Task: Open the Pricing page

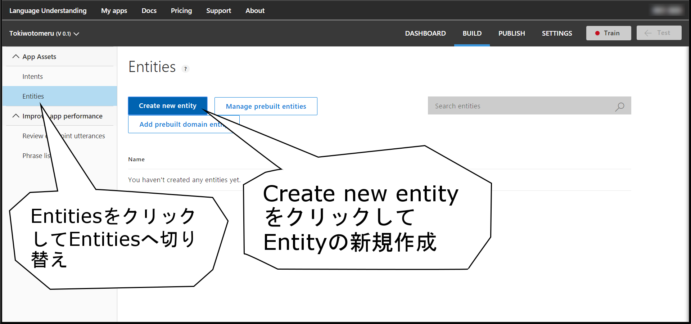Action: [x=181, y=11]
